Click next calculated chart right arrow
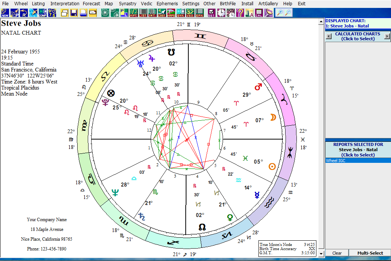 tap(387, 36)
